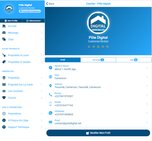Click the Email envelope icon
This screenshot has height=141, width=152.
point(50,122)
